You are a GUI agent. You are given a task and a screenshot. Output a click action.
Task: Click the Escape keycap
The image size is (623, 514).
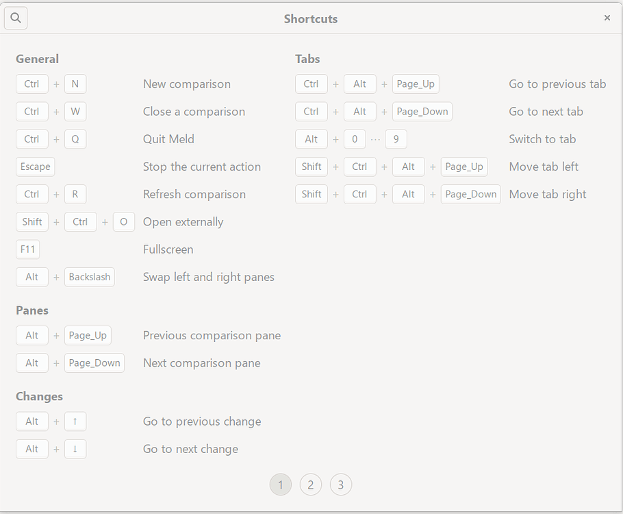pyautogui.click(x=35, y=167)
